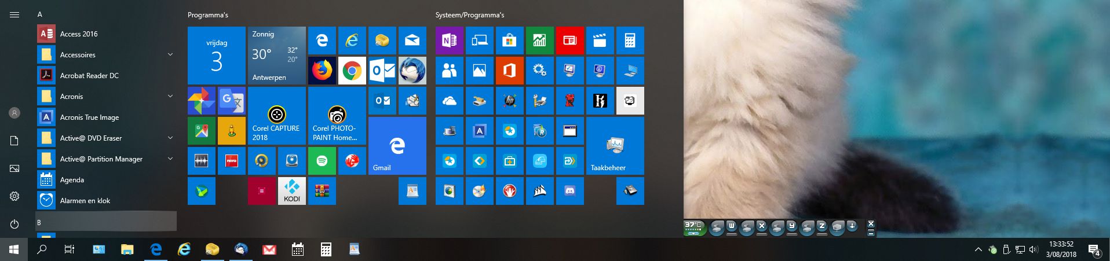This screenshot has height=261, width=1110.
Task: Open Agenda in the app list
Action: [107, 179]
